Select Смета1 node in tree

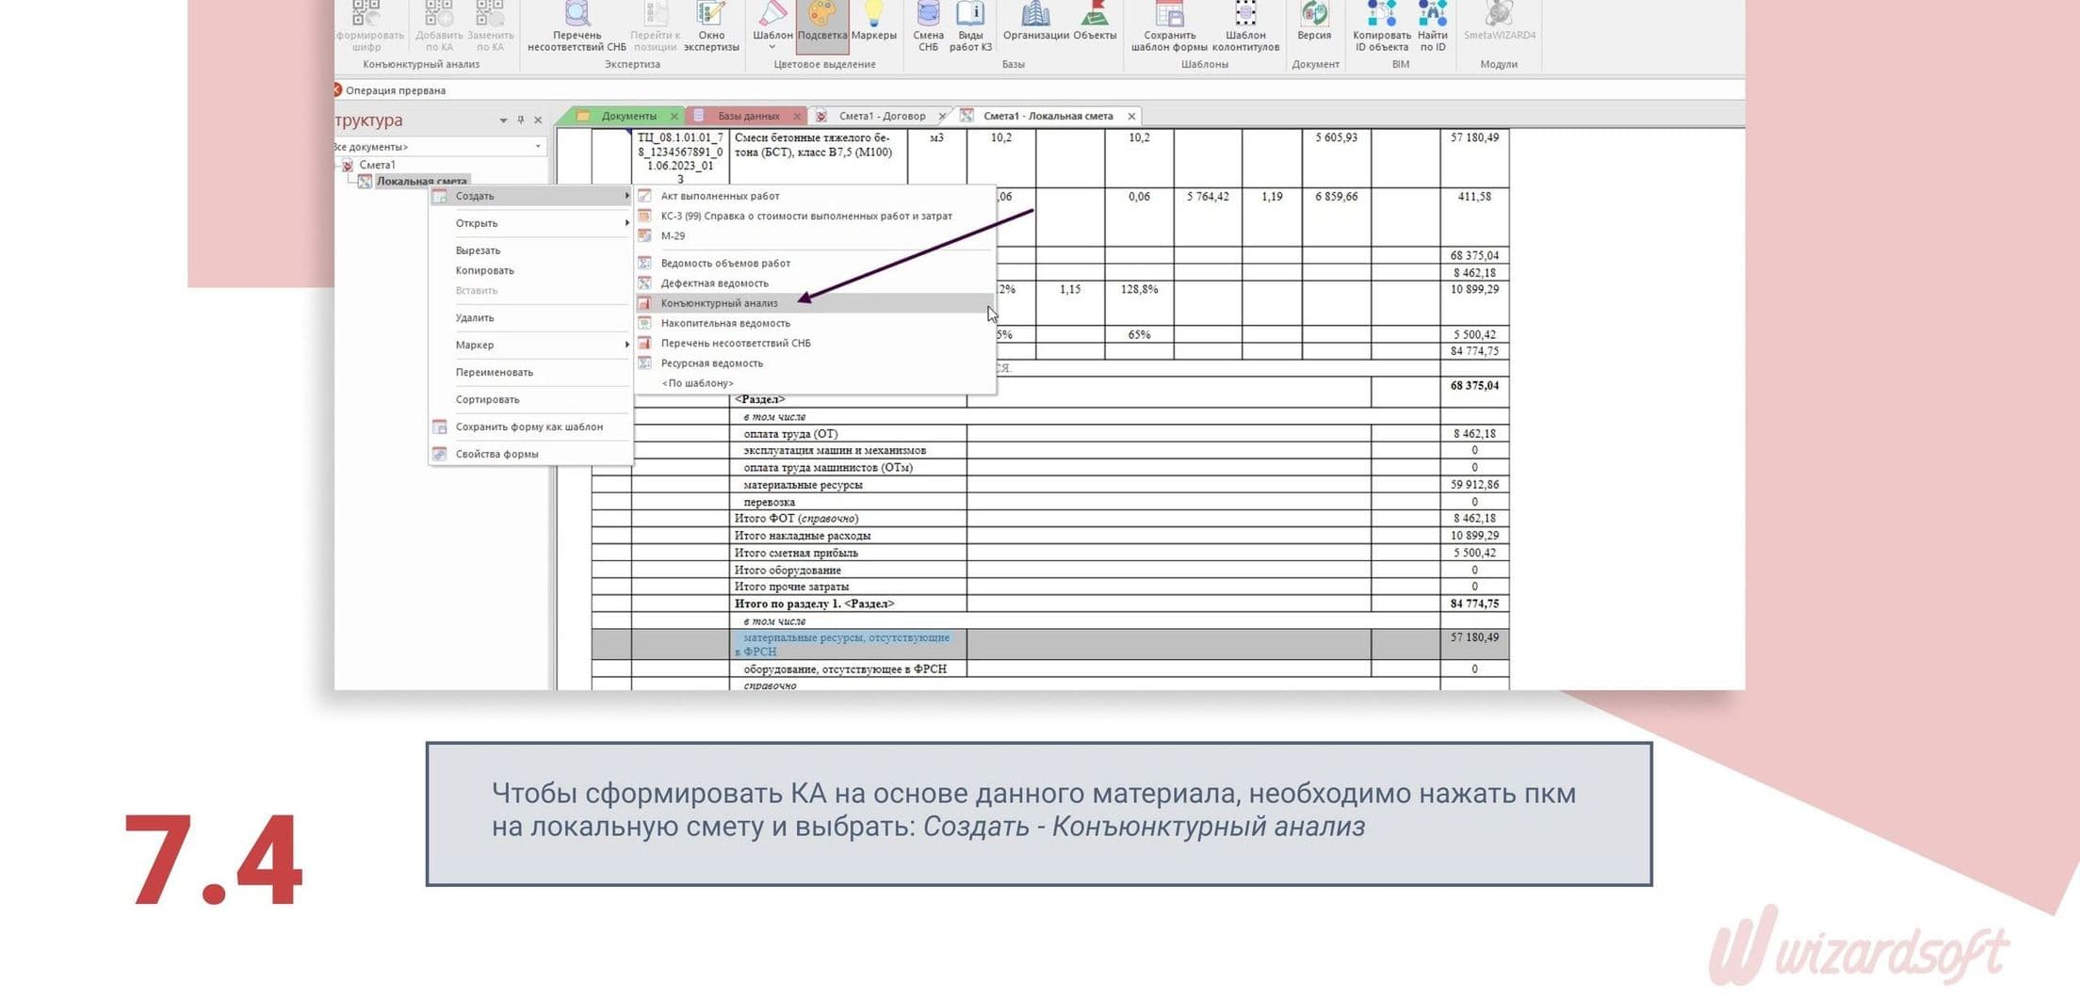377,165
